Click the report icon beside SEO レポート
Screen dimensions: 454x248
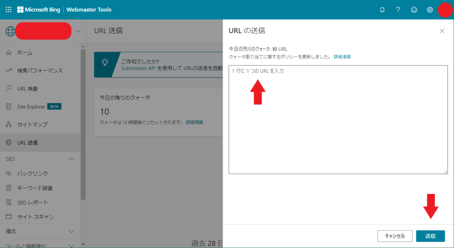[9, 202]
